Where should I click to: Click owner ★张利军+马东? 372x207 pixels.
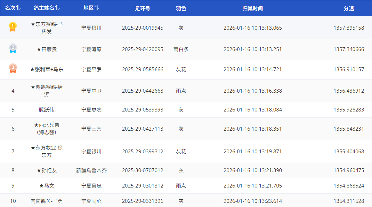[x=46, y=69]
